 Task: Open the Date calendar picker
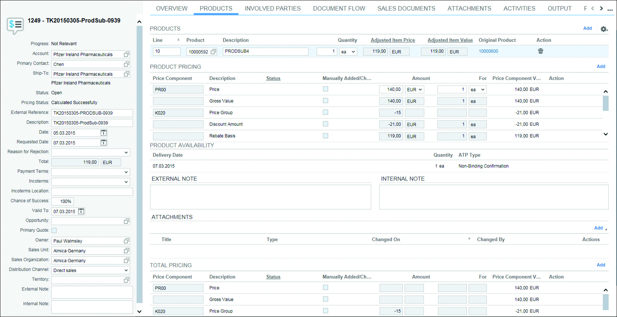point(104,133)
